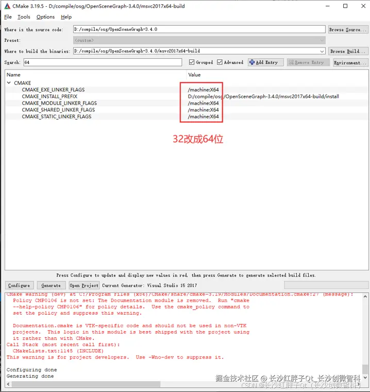The height and width of the screenshot is (392, 370).
Task: Click the CMake triangle logo in title bar
Action: (x=7, y=6)
